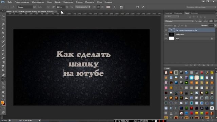Cancel current text edits

[x=137, y=7]
